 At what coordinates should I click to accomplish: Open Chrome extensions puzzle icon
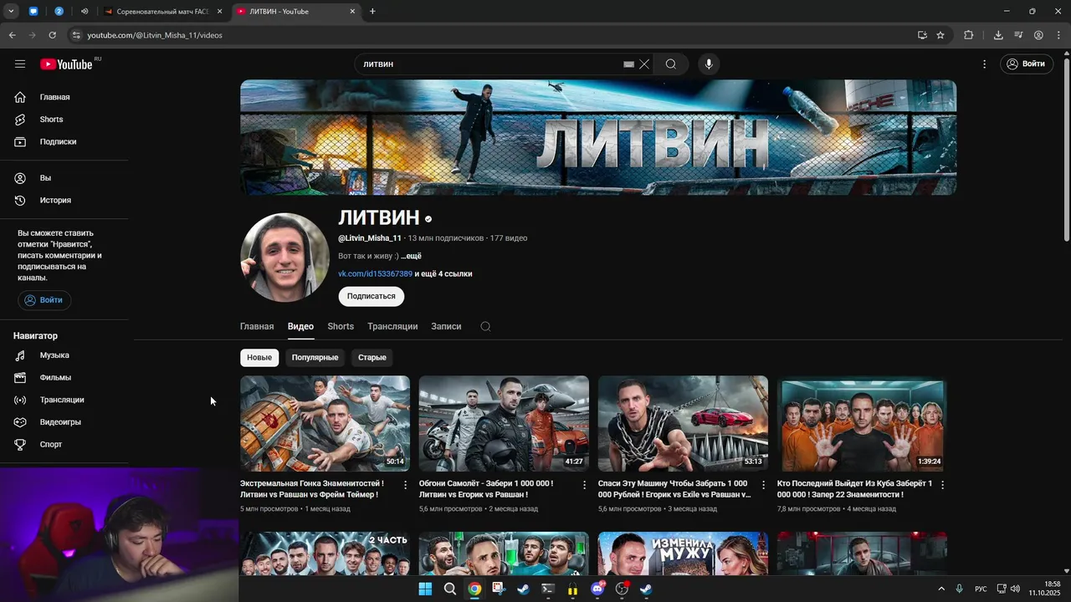coord(969,35)
